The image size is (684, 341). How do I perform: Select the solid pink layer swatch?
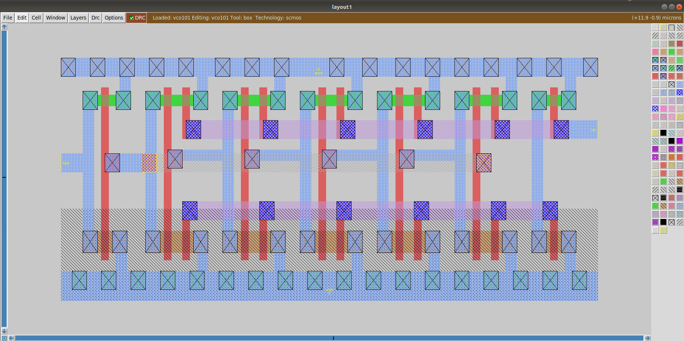(x=655, y=52)
